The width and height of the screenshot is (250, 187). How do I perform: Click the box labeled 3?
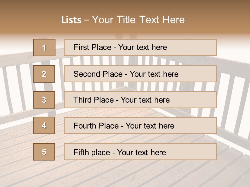[44, 100]
